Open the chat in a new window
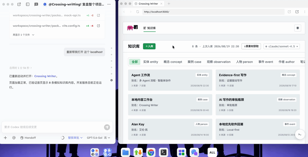Screen dimensions: 308x157 point(19,4)
